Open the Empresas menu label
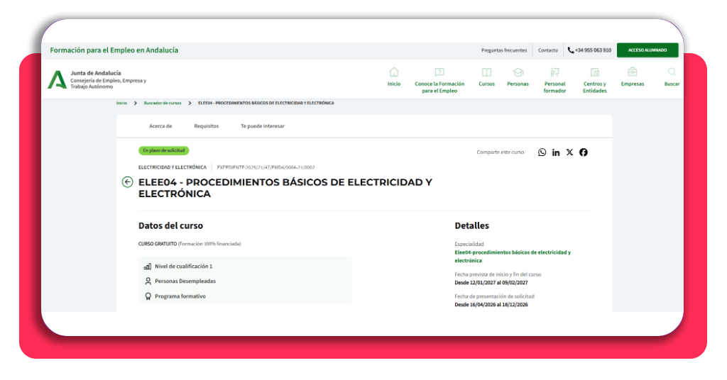Viewport: 727px width, 380px height. (x=633, y=84)
